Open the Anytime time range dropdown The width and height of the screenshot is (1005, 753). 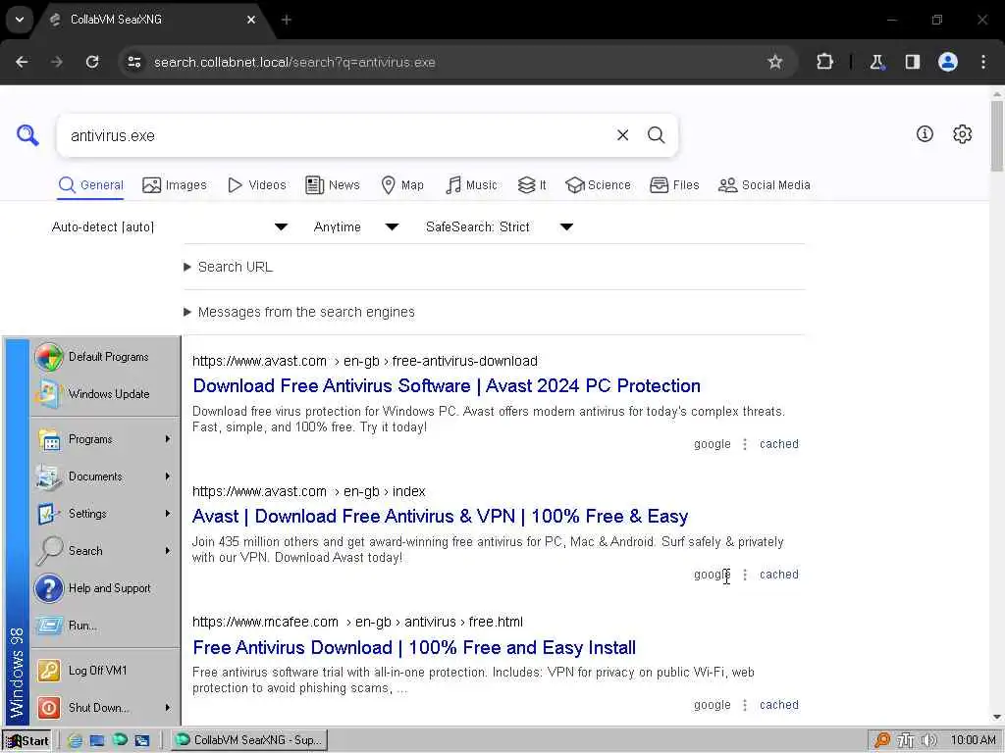click(x=355, y=226)
